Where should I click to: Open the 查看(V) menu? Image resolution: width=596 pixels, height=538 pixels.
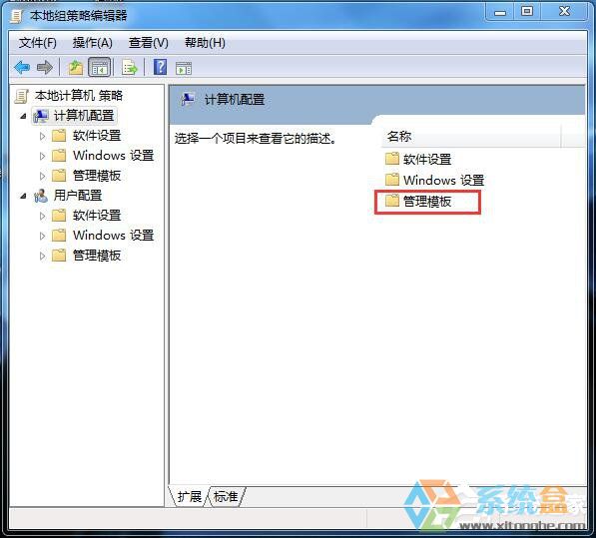(x=148, y=43)
